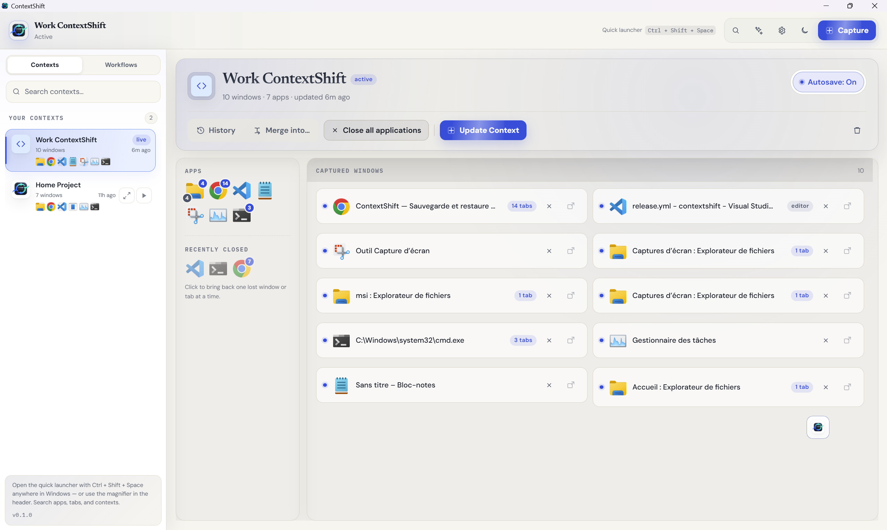The width and height of the screenshot is (887, 530).
Task: Pop out release.yml VS Code window
Action: click(847, 206)
